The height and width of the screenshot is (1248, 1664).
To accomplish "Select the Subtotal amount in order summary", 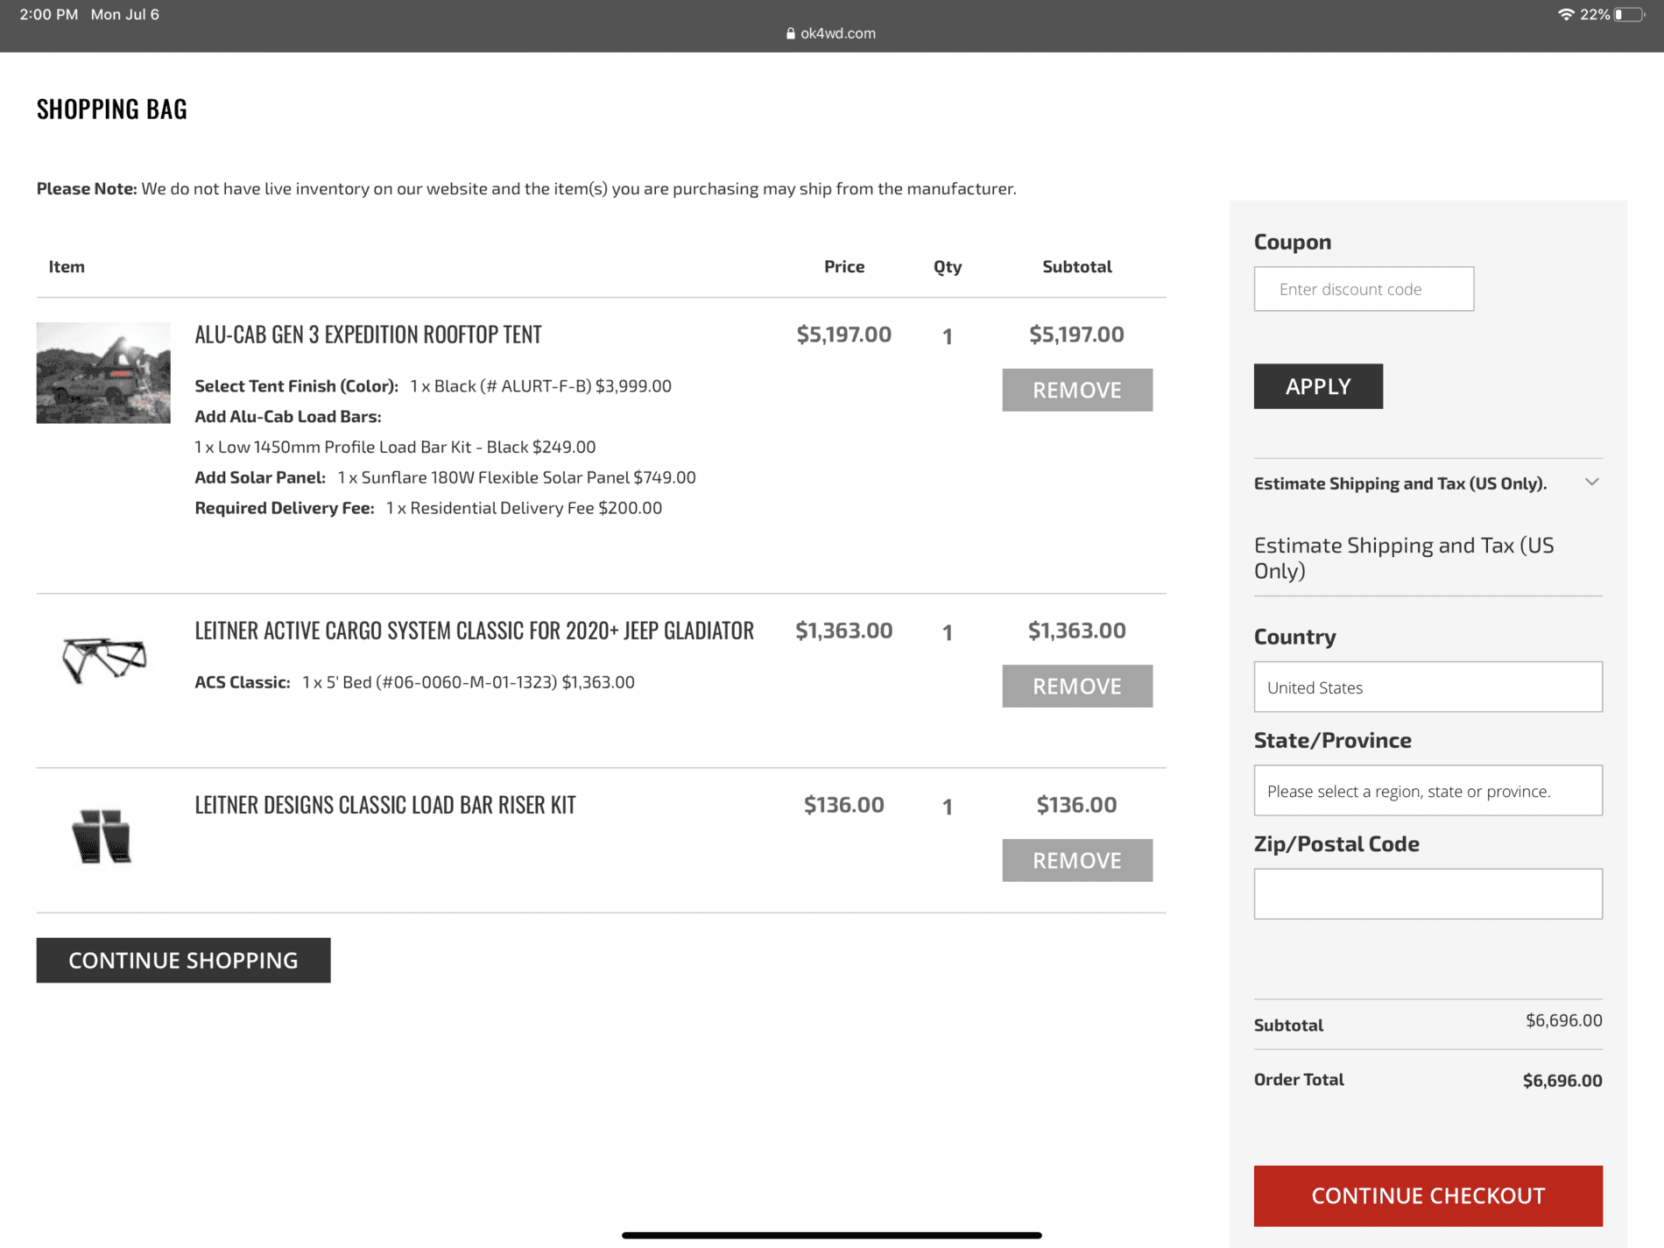I will click(x=1564, y=1020).
